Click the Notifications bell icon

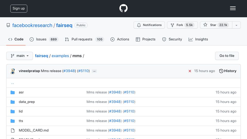[x=139, y=25]
